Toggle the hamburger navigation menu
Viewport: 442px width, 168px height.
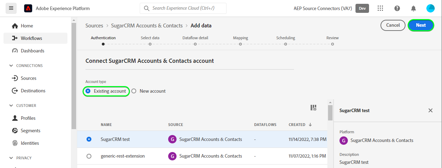[x=11, y=8]
